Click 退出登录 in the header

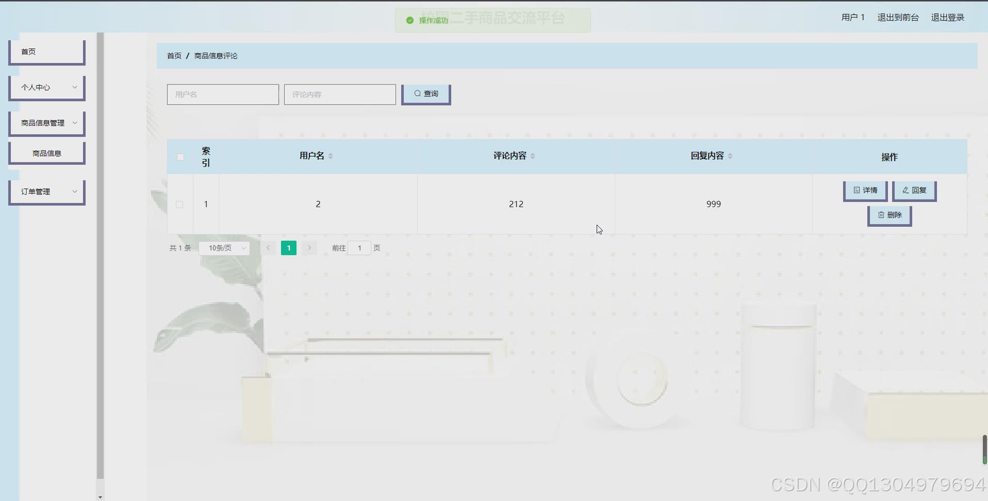point(947,18)
